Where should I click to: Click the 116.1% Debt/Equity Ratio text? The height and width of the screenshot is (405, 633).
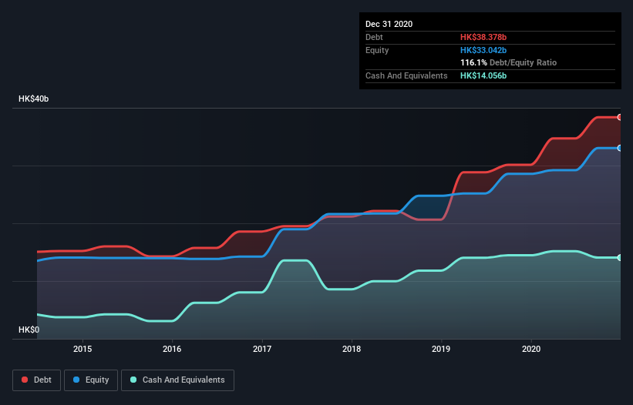click(508, 63)
